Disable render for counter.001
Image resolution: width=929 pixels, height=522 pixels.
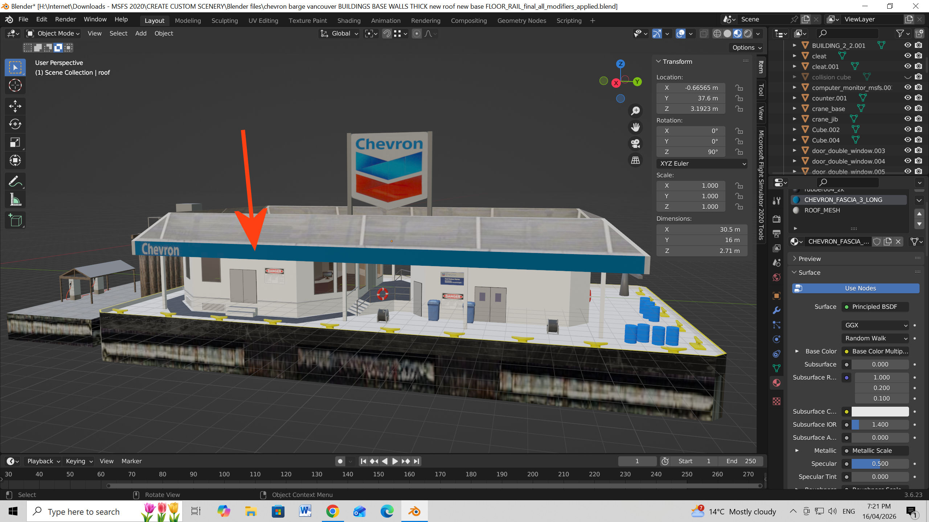point(918,98)
